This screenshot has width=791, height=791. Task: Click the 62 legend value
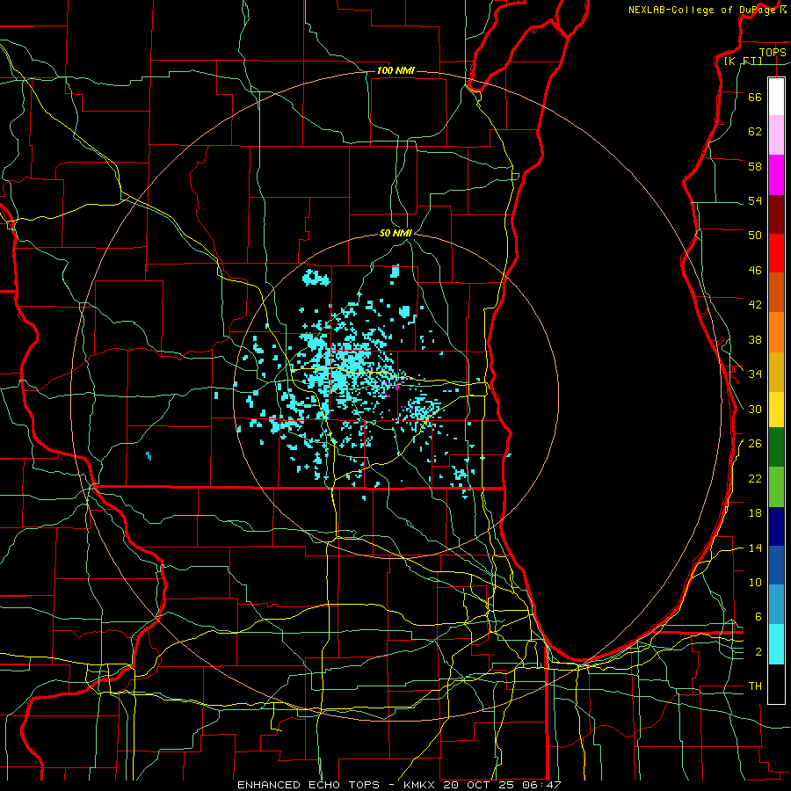coord(755,132)
